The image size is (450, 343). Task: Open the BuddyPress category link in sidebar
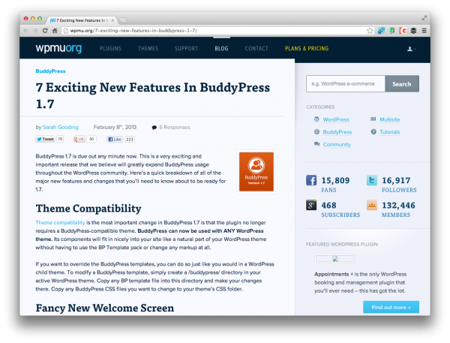click(337, 132)
